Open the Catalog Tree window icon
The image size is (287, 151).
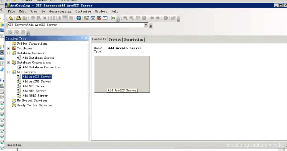click(x=87, y=18)
